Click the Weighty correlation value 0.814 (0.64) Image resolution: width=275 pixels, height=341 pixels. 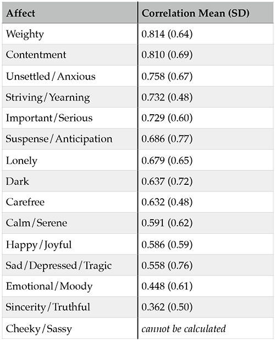click(167, 34)
